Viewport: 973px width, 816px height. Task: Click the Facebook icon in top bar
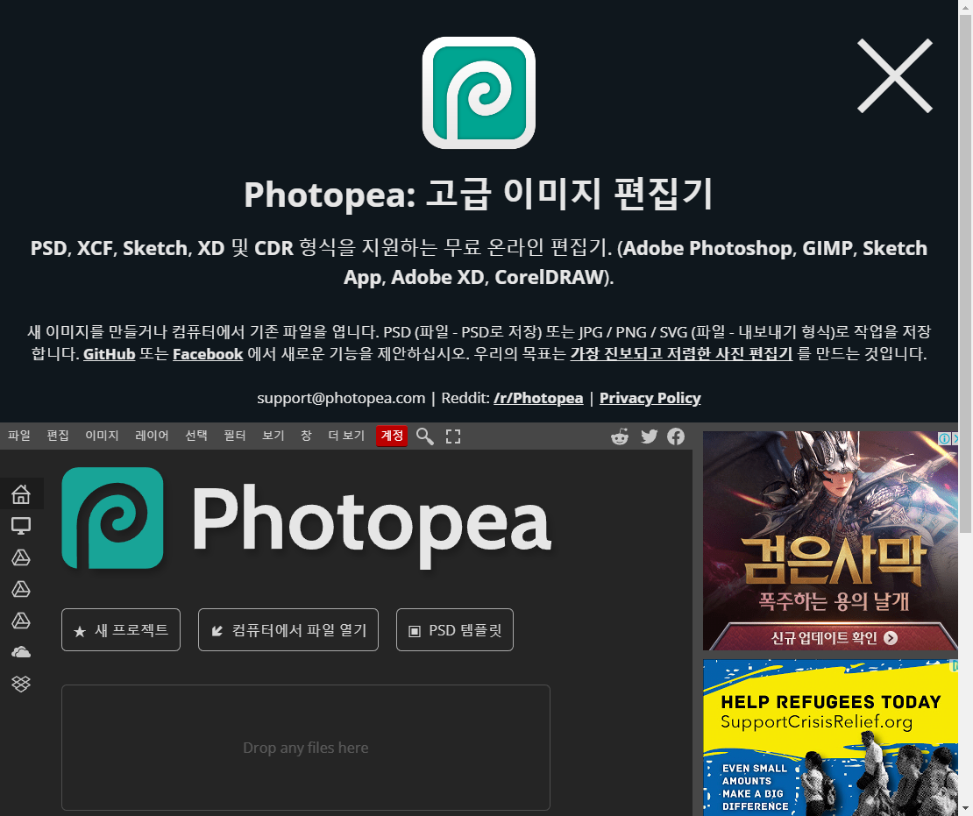tap(676, 436)
